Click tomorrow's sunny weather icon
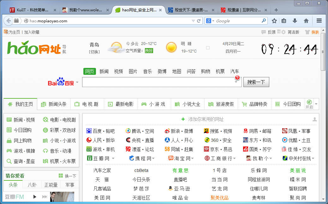The width and height of the screenshot is (328, 204). (171, 47)
